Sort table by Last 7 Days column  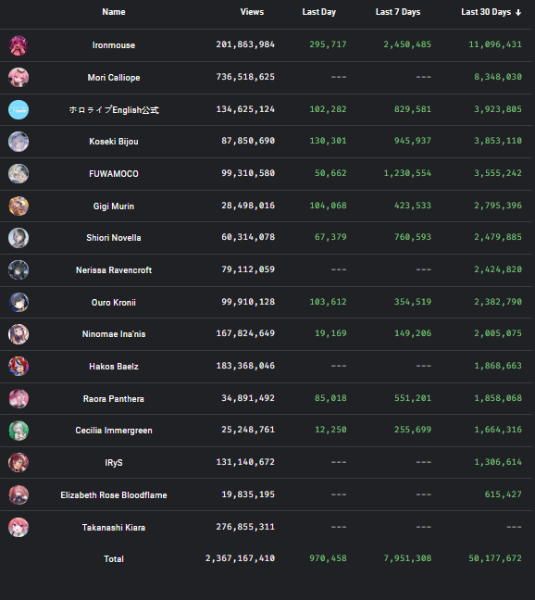point(398,12)
